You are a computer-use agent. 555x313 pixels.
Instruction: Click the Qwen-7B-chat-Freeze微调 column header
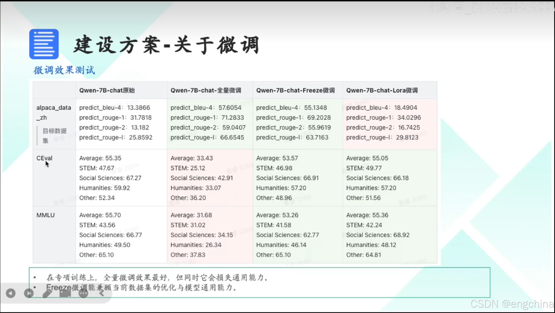click(x=295, y=90)
